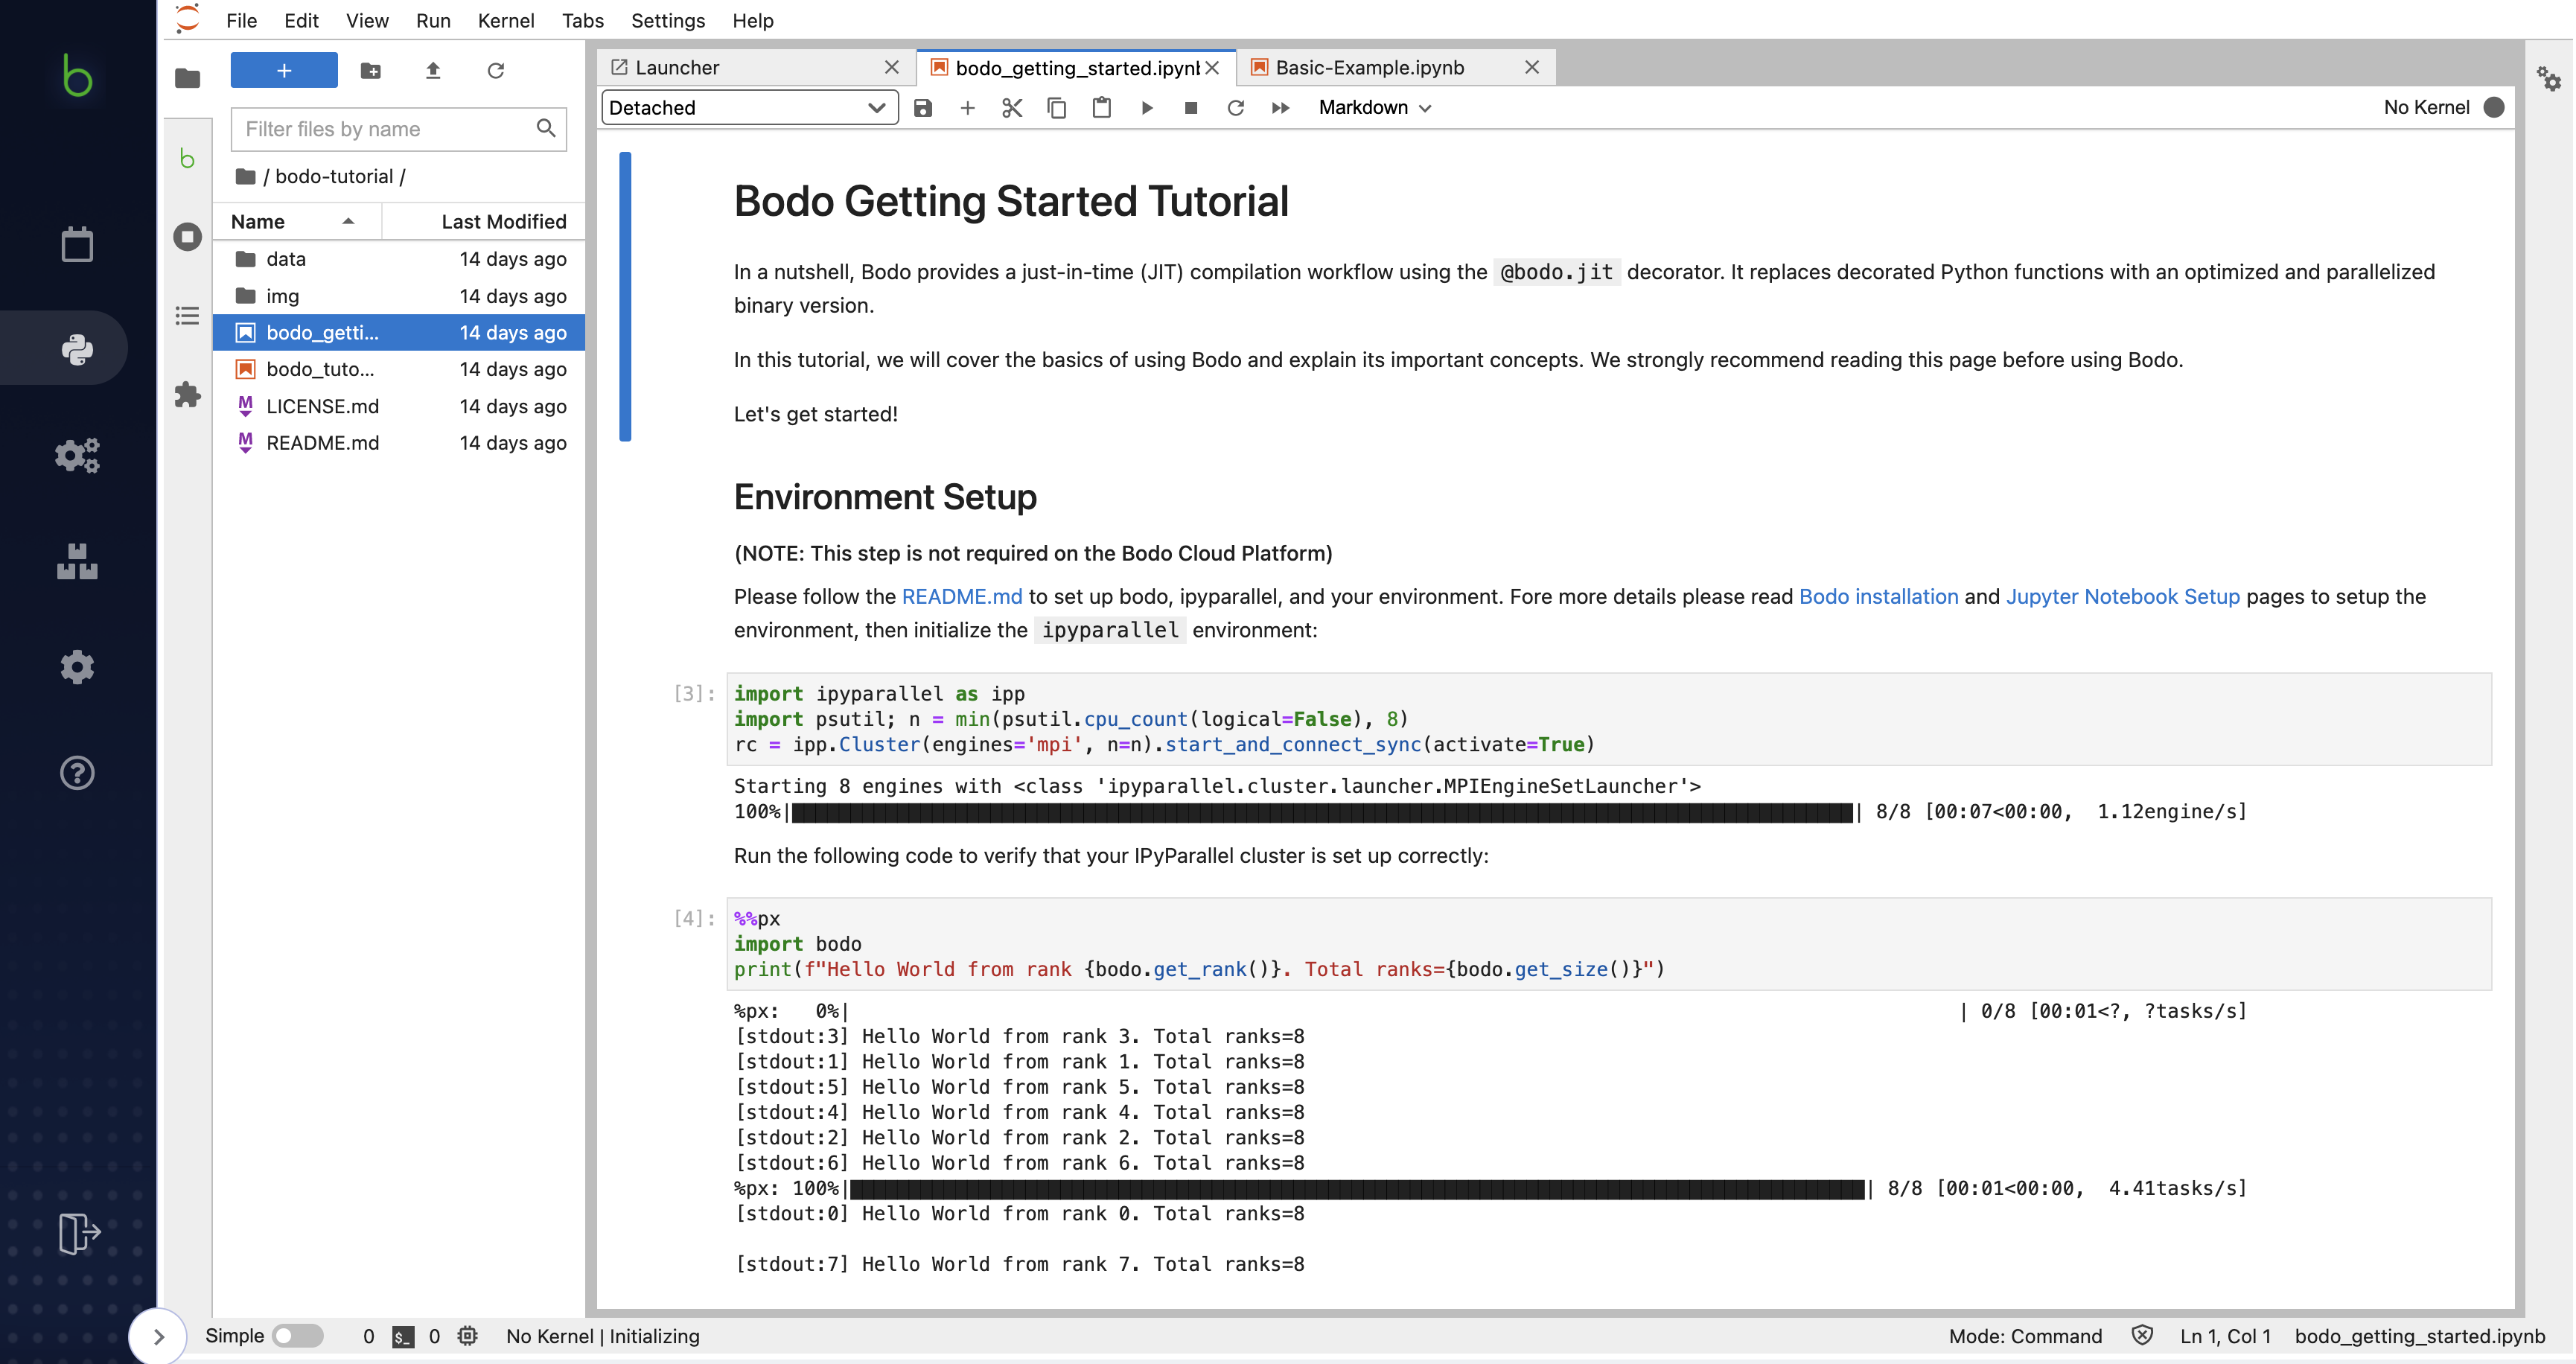Open the View menu
The width and height of the screenshot is (2576, 1364).
click(x=367, y=20)
